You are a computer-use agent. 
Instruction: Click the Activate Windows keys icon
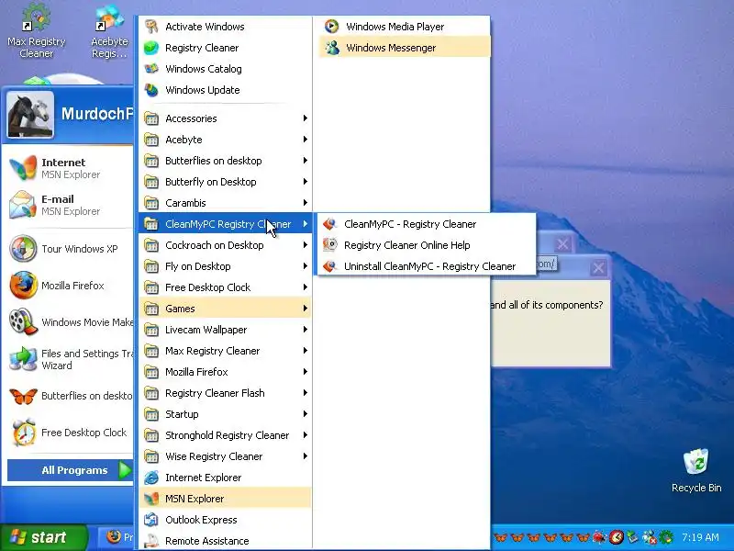point(151,27)
